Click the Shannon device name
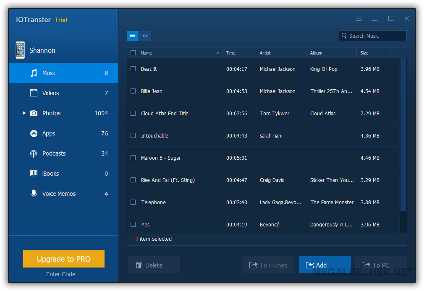 42,50
